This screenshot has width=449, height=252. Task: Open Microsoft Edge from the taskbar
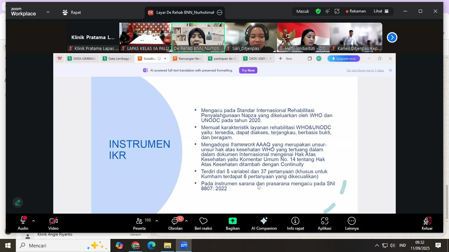tap(152, 245)
